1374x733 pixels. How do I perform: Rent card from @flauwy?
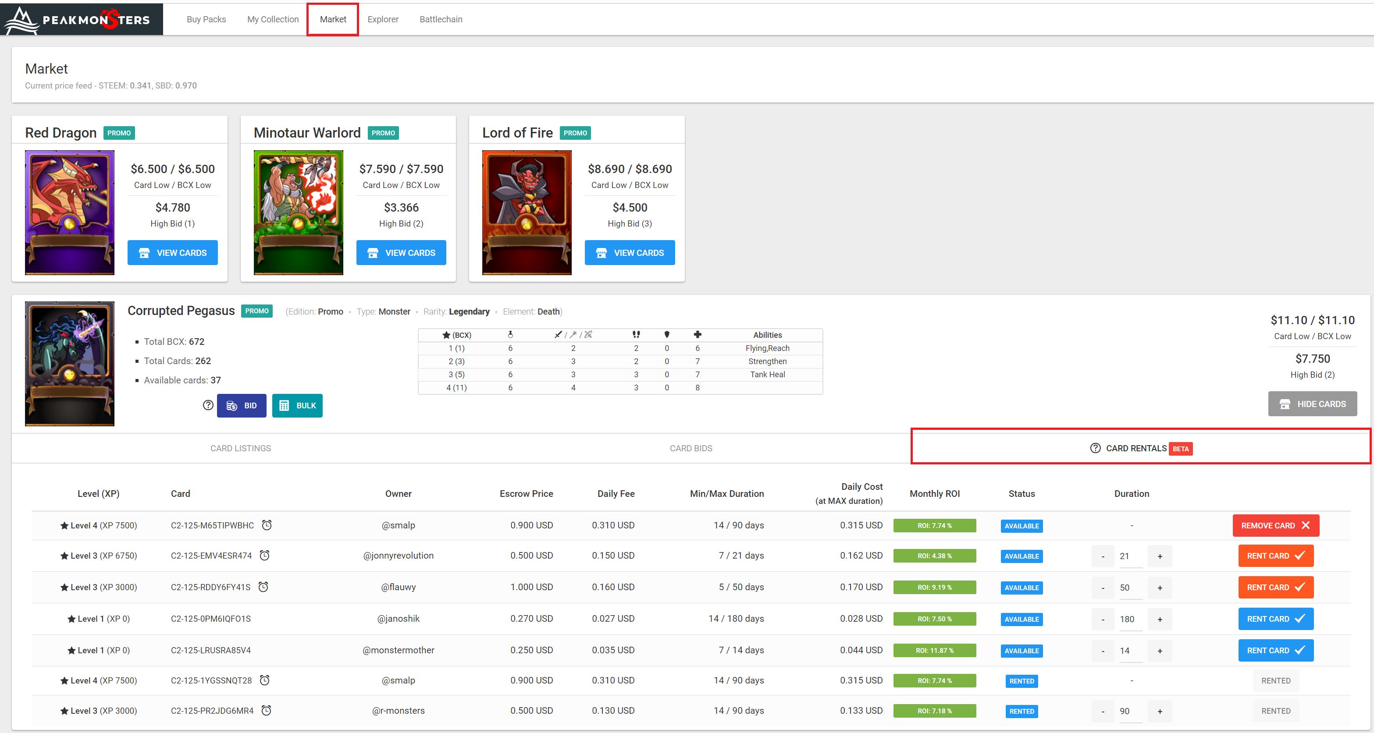coord(1275,588)
